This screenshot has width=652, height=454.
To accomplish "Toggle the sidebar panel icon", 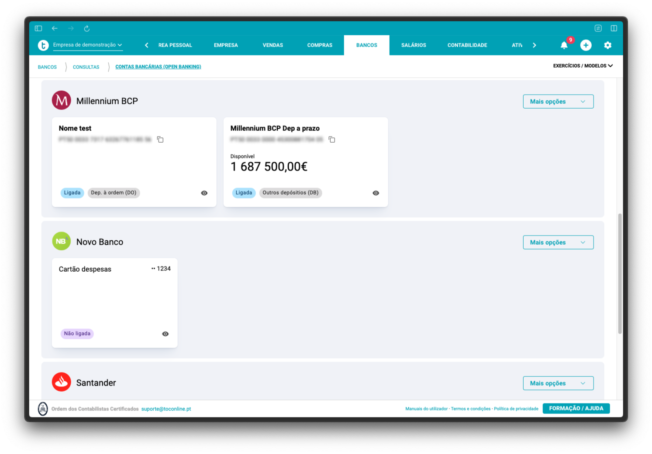I will click(38, 28).
